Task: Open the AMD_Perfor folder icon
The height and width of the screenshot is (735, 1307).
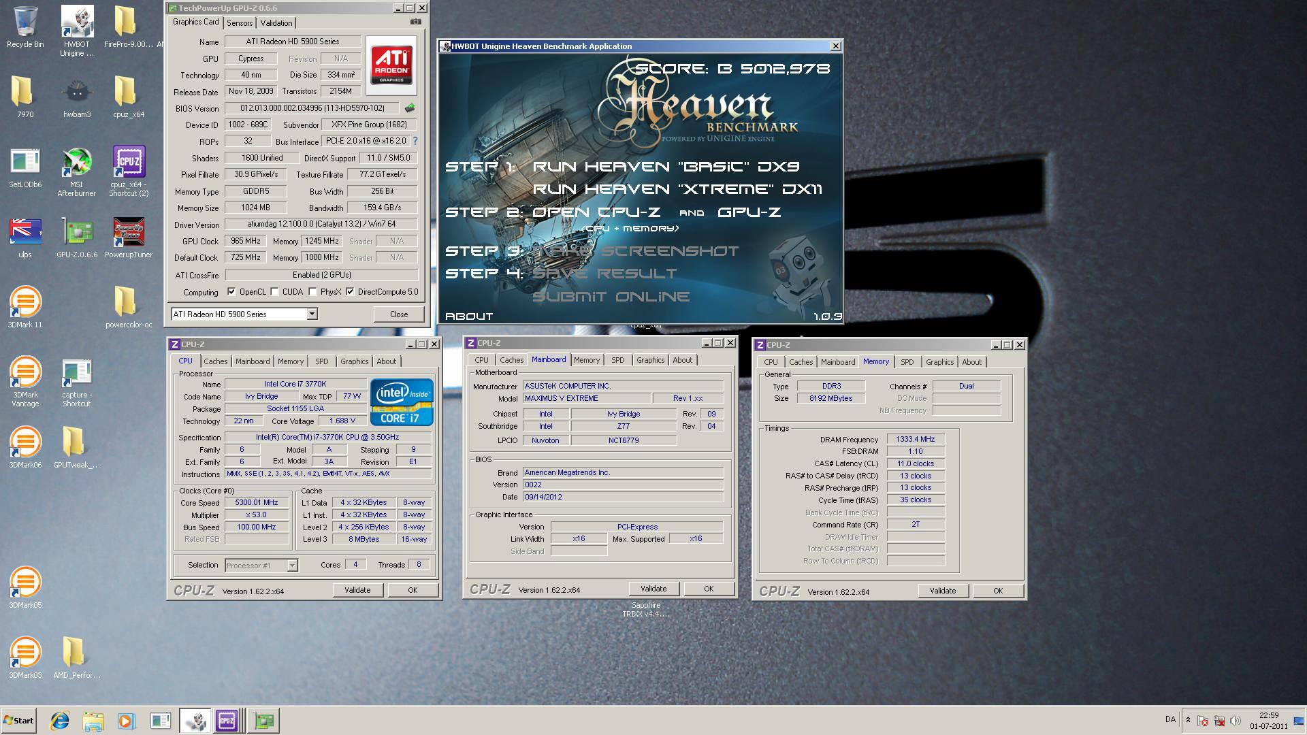Action: pos(76,658)
